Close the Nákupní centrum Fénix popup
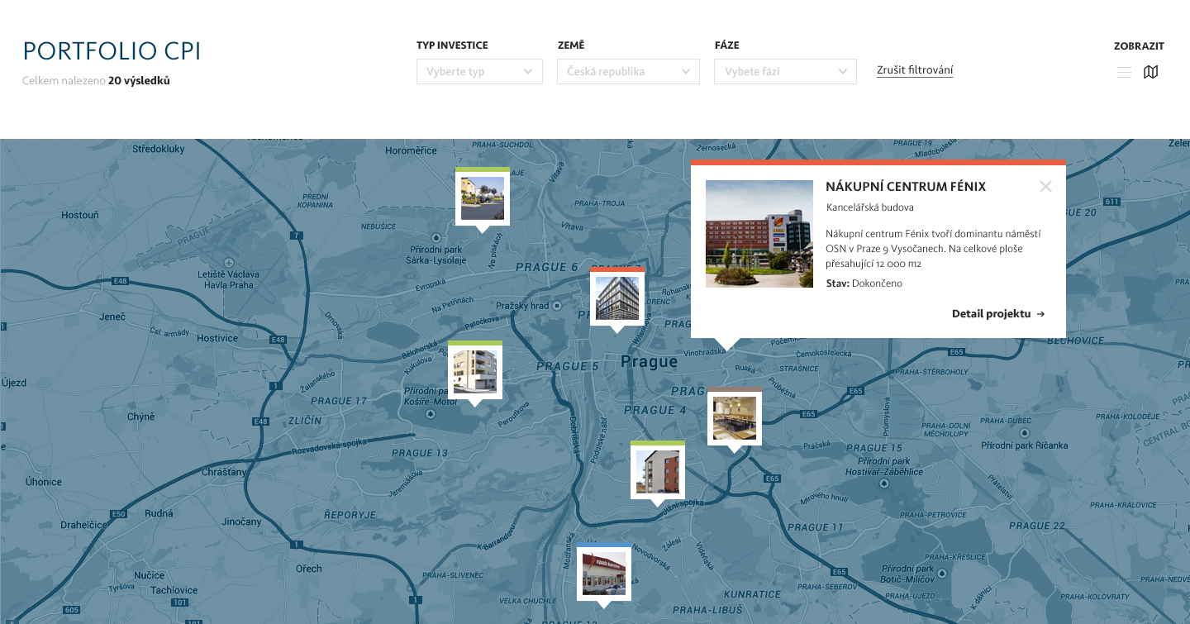This screenshot has width=1190, height=624. [x=1045, y=187]
